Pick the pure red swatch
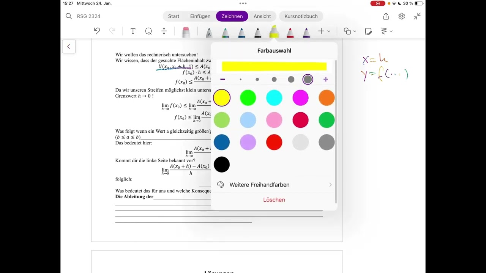Screen dimensions: 486x273 [274, 143]
